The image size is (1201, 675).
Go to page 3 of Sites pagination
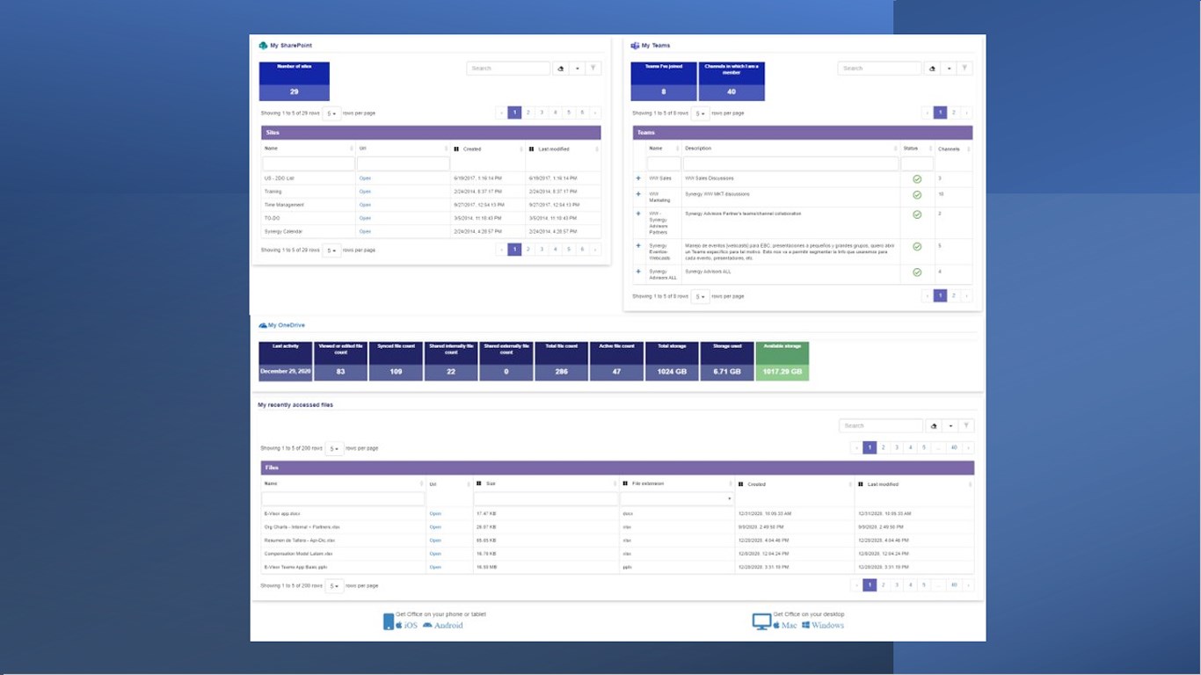click(542, 112)
